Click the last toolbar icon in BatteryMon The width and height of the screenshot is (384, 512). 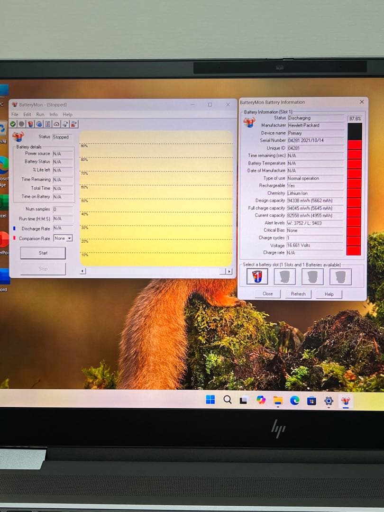click(74, 124)
